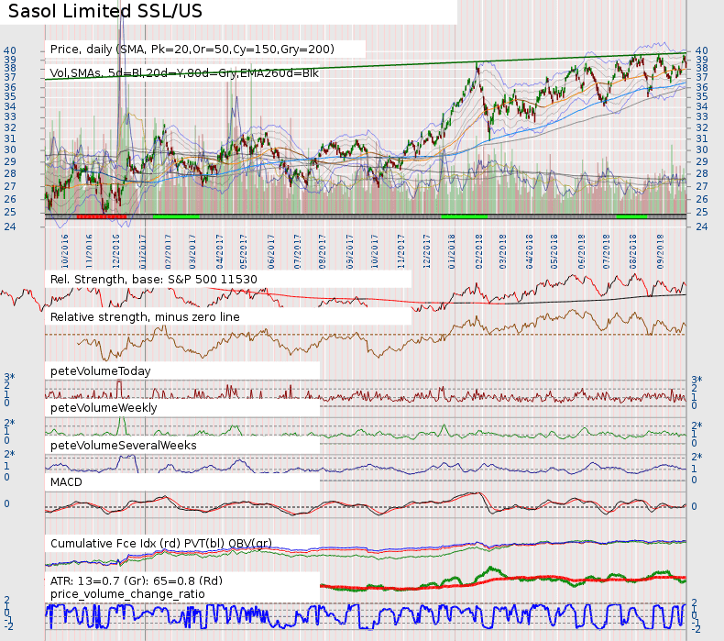
Task: Click the 02/2018 date axis label
Action: (x=478, y=251)
